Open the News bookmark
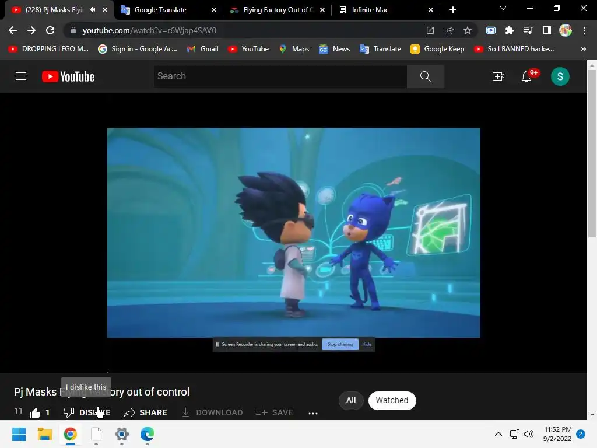The width and height of the screenshot is (597, 448). click(334, 49)
